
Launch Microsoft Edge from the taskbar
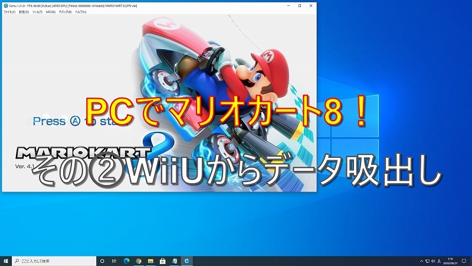point(126,261)
